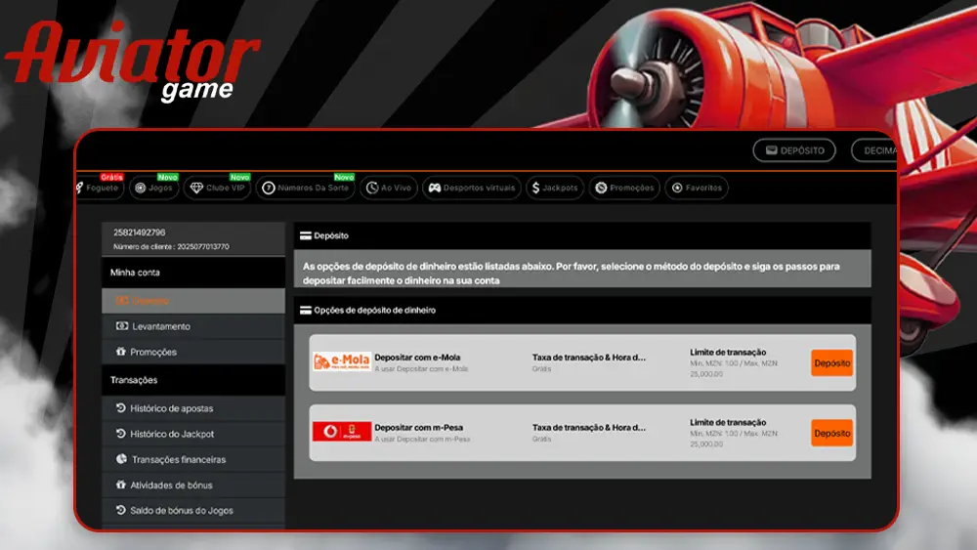This screenshot has height=550, width=977.
Task: Open Favoritos in the top navigation
Action: [x=696, y=188]
